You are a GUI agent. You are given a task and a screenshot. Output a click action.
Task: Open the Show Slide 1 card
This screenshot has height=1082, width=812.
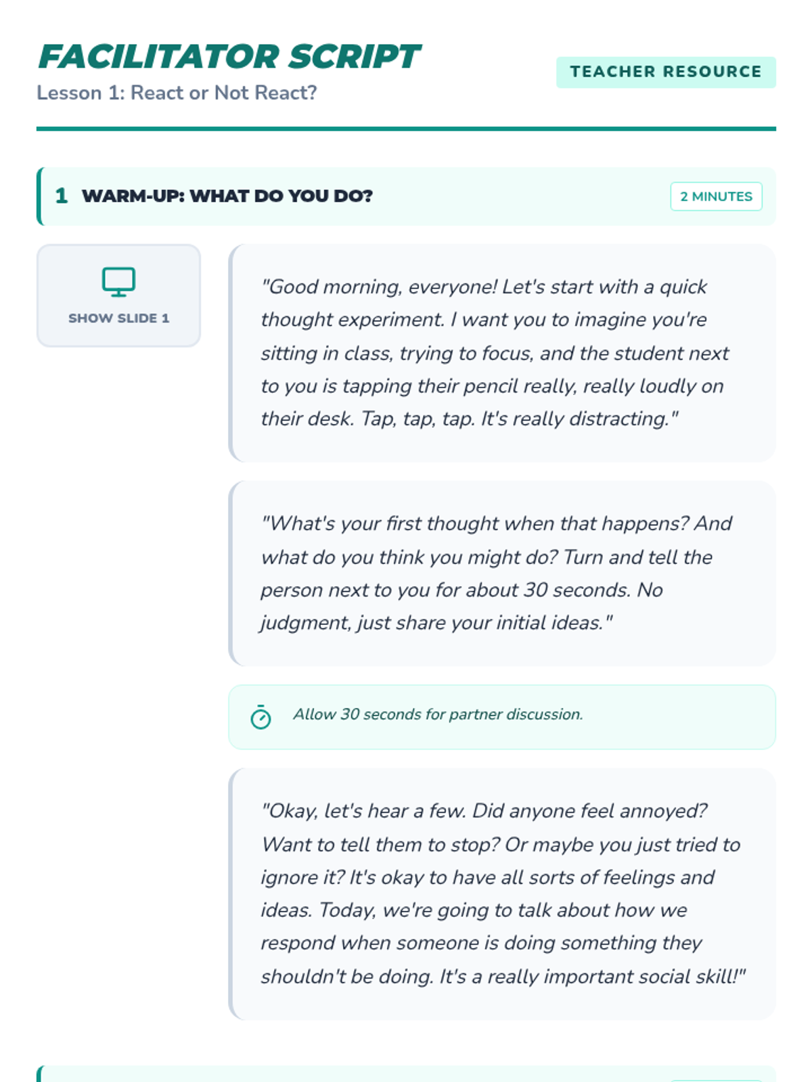(x=118, y=296)
